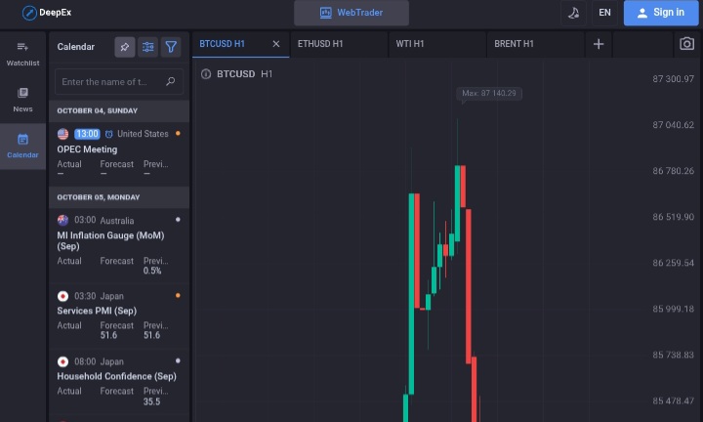Click the Calendar panel title
The width and height of the screenshot is (703, 422).
pyautogui.click(x=76, y=47)
